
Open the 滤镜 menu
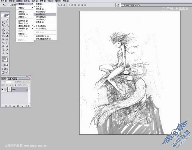click(43, 1)
